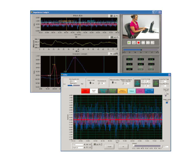Screen dimensions: 190x158
Task: Click the Size of graph stepper arrows
Action: [70, 81]
